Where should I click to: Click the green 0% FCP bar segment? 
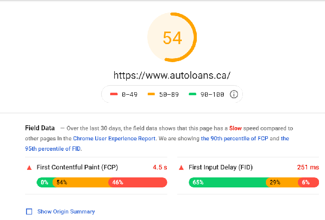(44, 182)
